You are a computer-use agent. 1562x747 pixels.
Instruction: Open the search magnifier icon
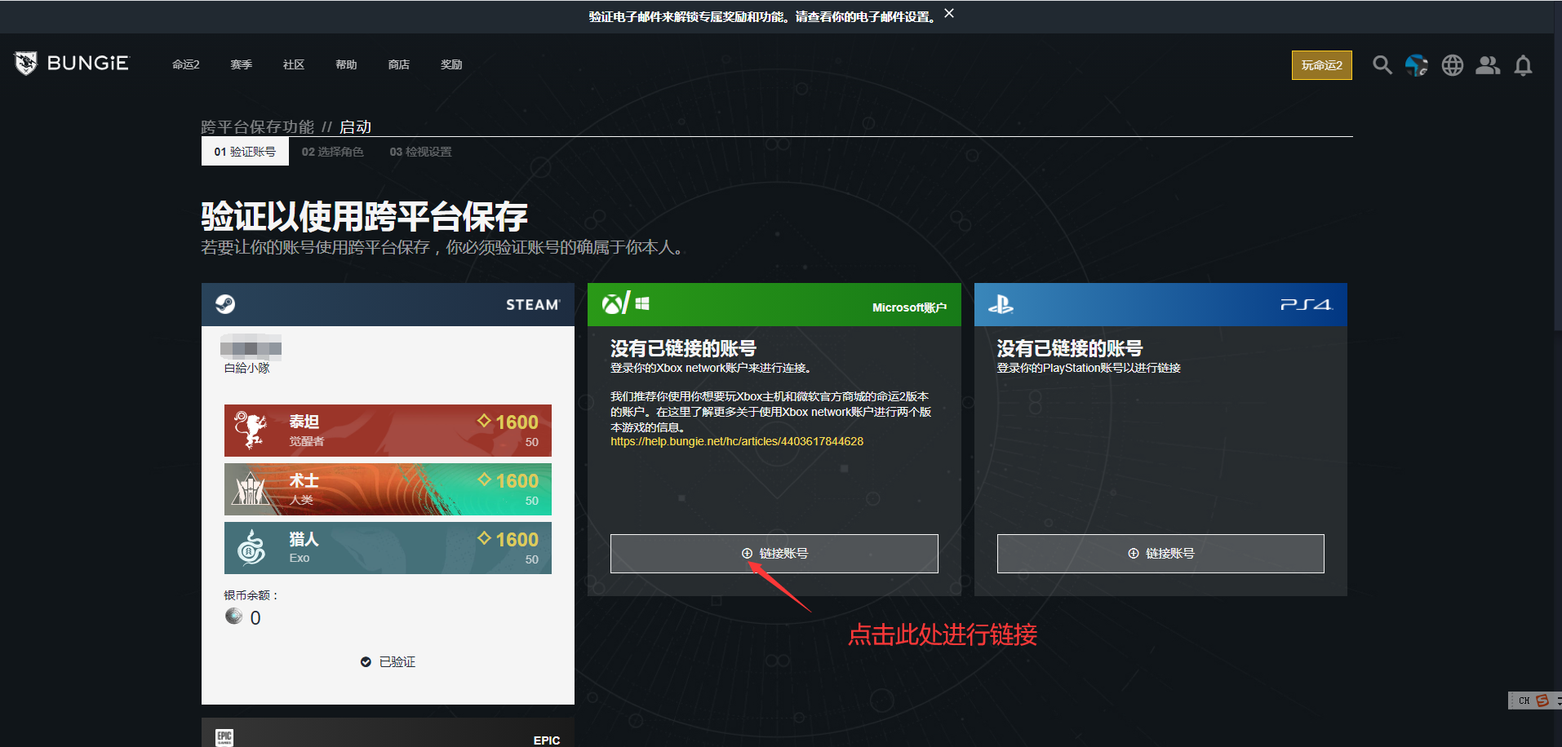1381,65
